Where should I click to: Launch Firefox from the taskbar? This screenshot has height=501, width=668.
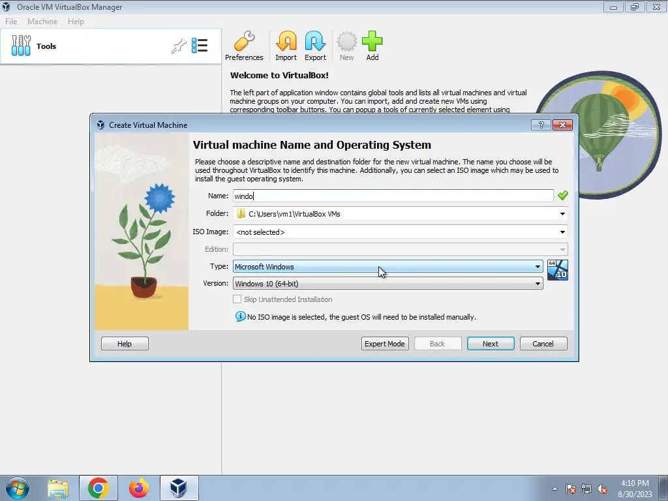(139, 488)
